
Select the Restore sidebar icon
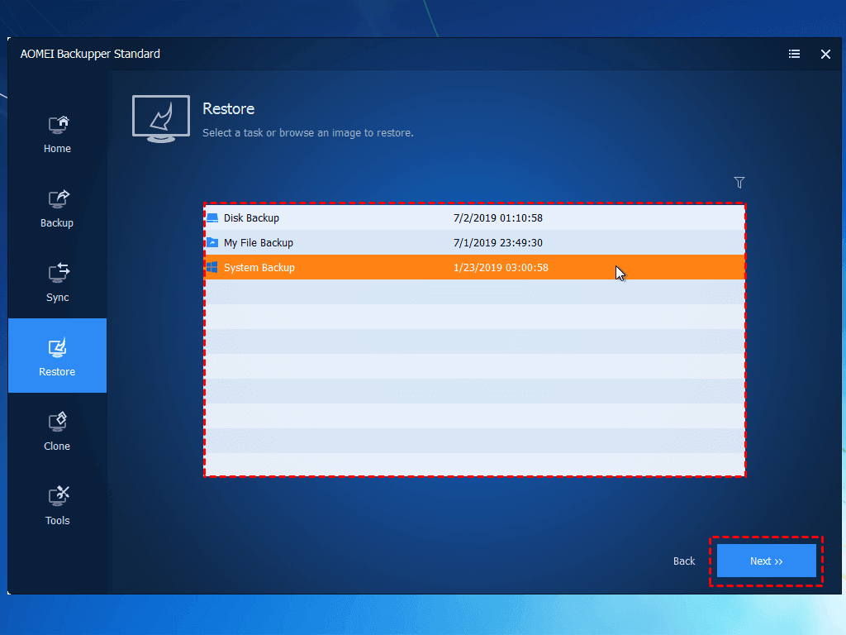click(57, 348)
